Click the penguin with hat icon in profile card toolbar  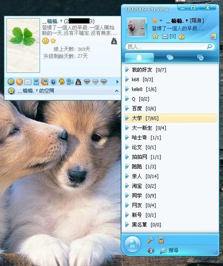click(78, 82)
